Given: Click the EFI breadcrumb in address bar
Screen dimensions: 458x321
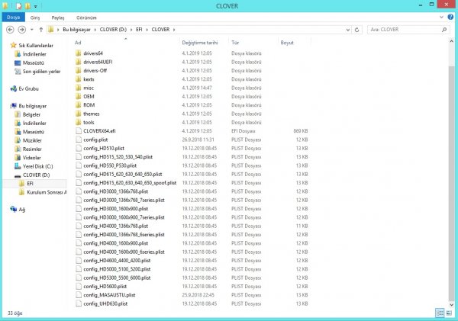Looking at the screenshot, I should point(138,29).
